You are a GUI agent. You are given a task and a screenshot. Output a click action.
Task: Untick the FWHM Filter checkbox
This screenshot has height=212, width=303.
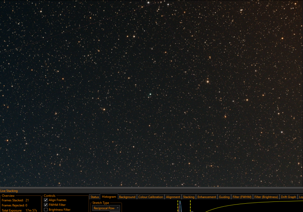pyautogui.click(x=46, y=205)
